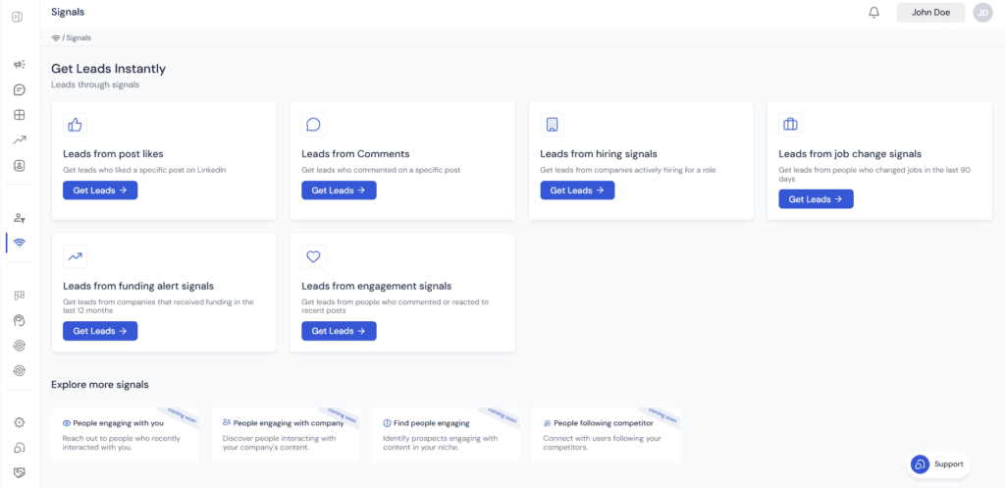
Task: Select the active Signals wifi icon in sidebar
Action: coord(20,244)
